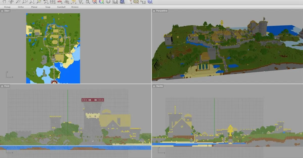
Task: Click the select points icon
Action: [x=74, y=2]
